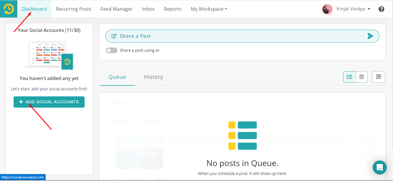393x183 pixels.
Task: Select the History tab
Action: coord(154,77)
